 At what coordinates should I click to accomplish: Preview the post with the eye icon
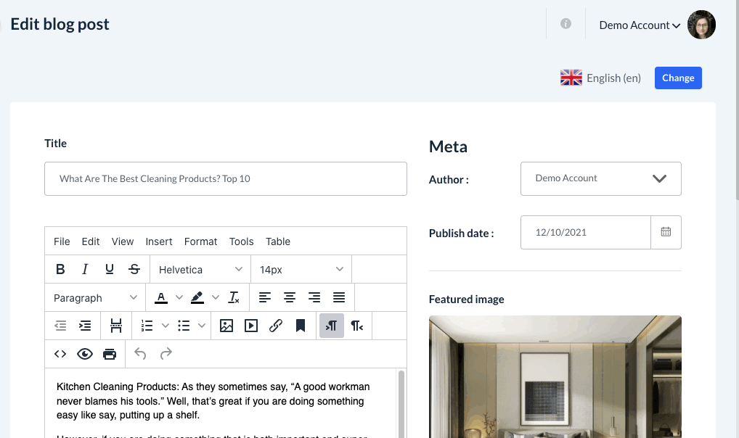click(x=85, y=354)
